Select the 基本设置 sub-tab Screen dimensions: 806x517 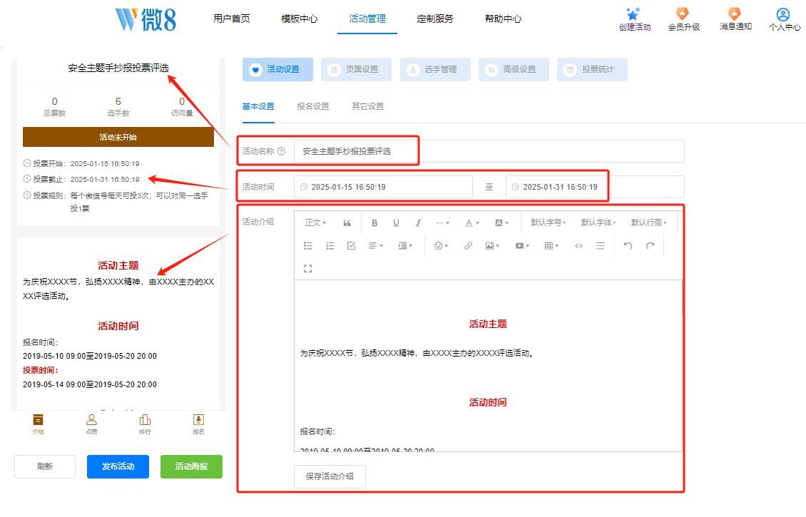tap(258, 106)
